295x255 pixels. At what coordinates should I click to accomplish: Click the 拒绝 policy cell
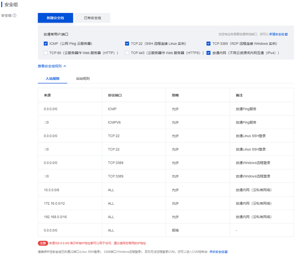[175, 230]
